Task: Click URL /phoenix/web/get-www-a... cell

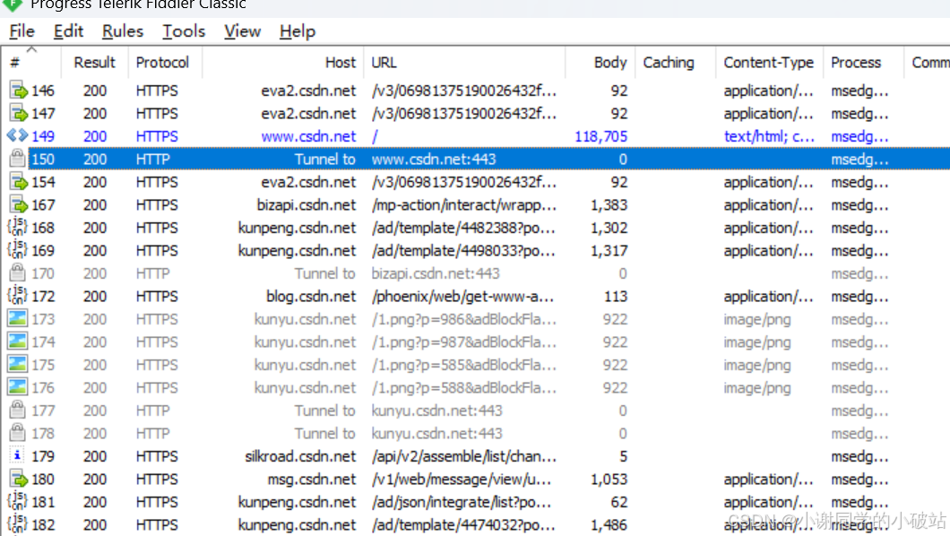Action: tap(463, 297)
